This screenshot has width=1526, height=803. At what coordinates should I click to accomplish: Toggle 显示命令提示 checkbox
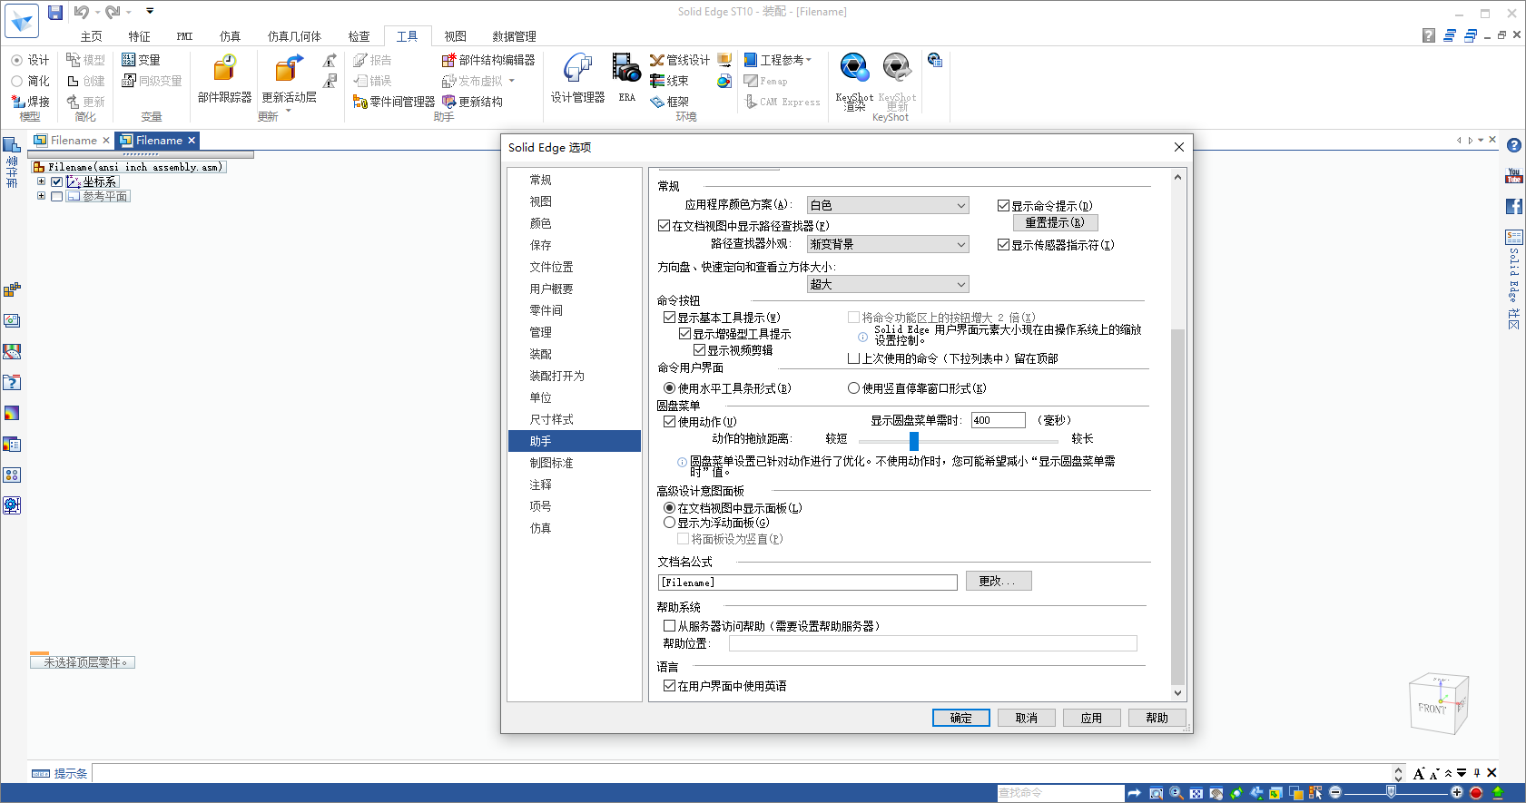[x=1003, y=206]
